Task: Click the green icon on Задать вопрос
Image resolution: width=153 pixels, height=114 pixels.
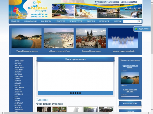Action: coord(136,29)
